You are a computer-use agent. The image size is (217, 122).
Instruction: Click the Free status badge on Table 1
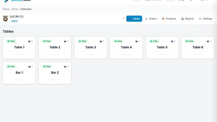click(x=11, y=41)
